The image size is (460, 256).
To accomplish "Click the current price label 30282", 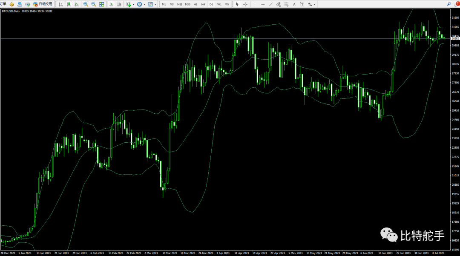I will (455, 38).
